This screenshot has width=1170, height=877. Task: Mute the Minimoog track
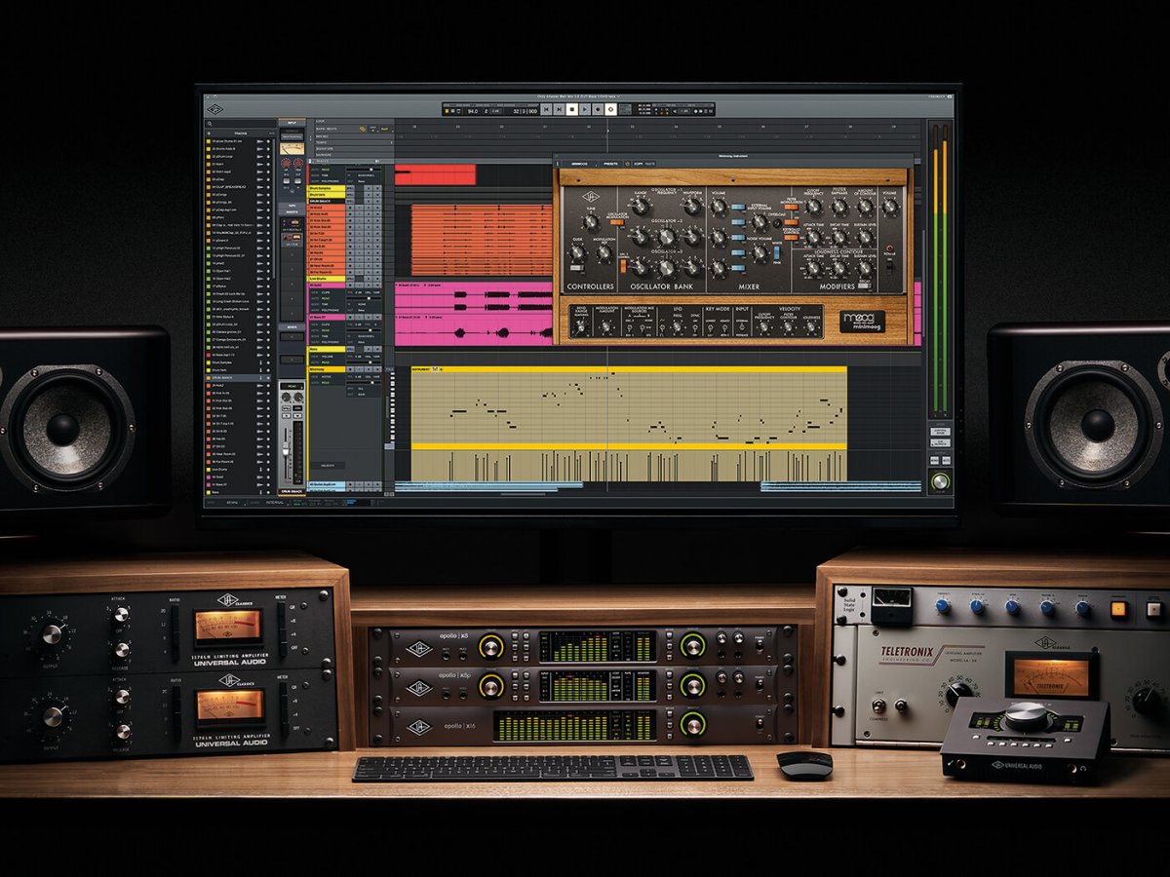tap(377, 369)
